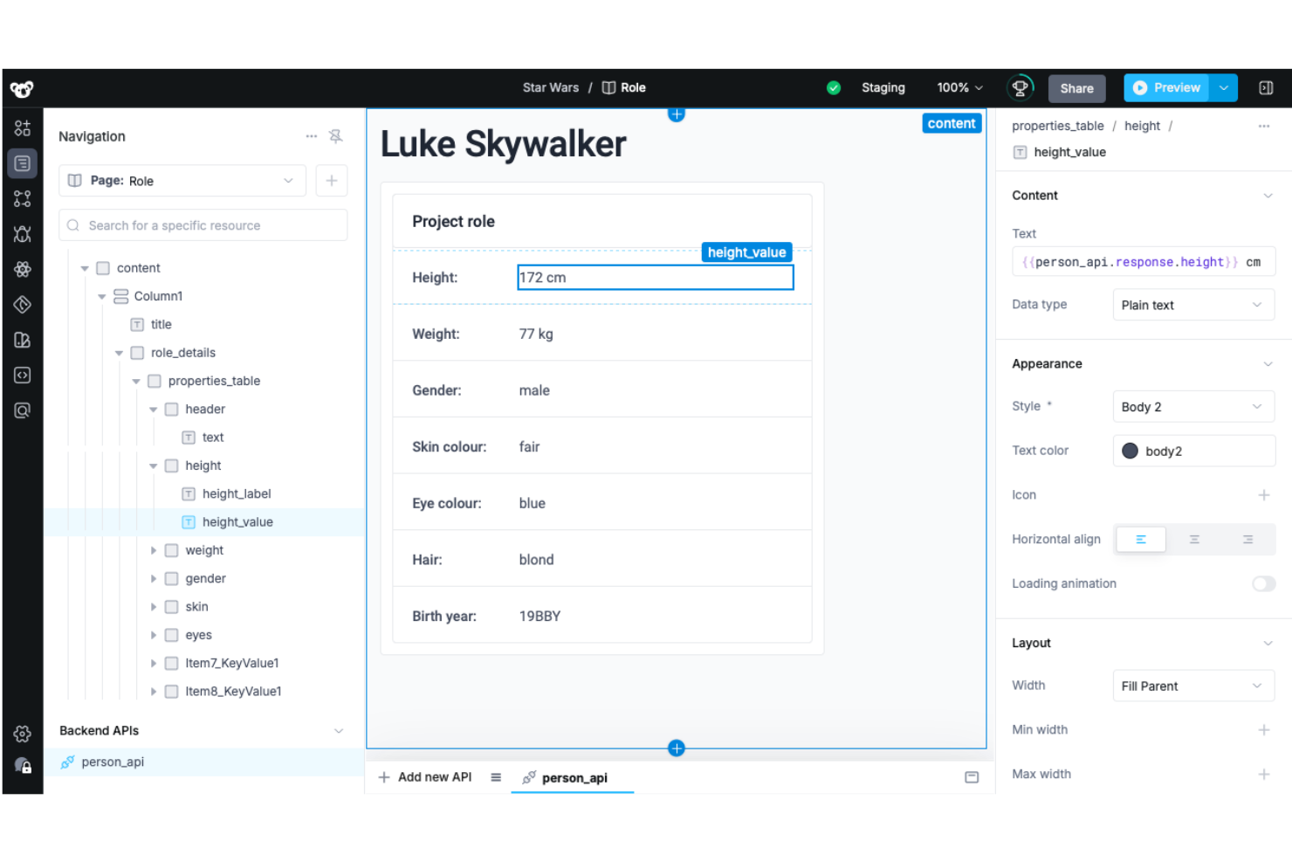The height and width of the screenshot is (862, 1292).
Task: Open the Width Fill Parent dropdown
Action: 1193,686
